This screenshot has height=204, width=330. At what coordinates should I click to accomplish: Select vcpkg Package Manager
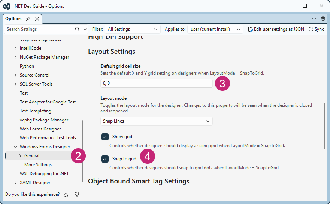44,120
